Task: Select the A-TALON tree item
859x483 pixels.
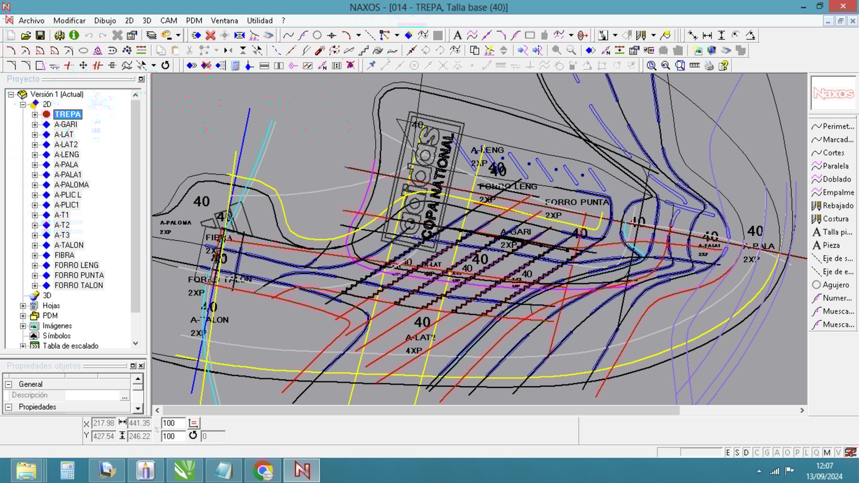Action: pos(69,245)
